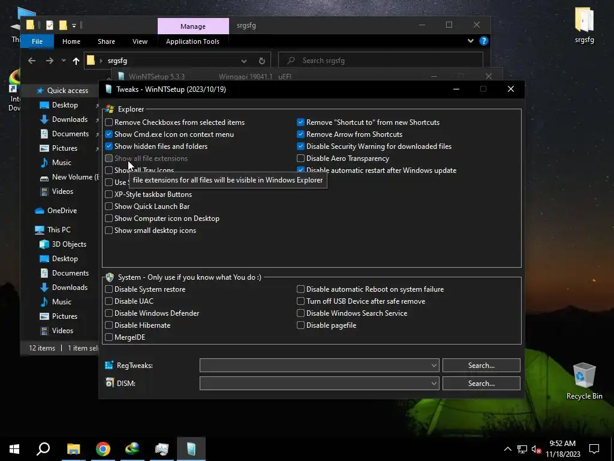This screenshot has height=461, width=614.
Task: Click the taskbar clock and date
Action: [x=562, y=449]
